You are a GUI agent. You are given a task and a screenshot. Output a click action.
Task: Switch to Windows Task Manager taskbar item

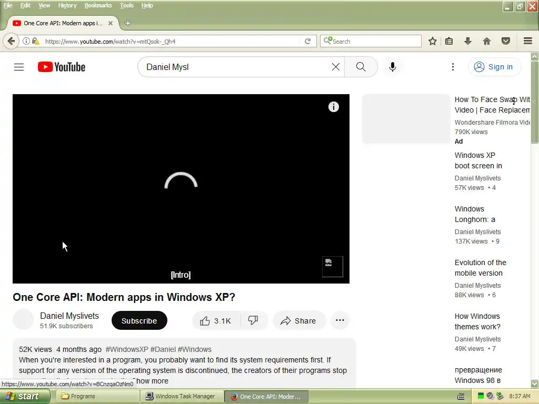pyautogui.click(x=182, y=396)
